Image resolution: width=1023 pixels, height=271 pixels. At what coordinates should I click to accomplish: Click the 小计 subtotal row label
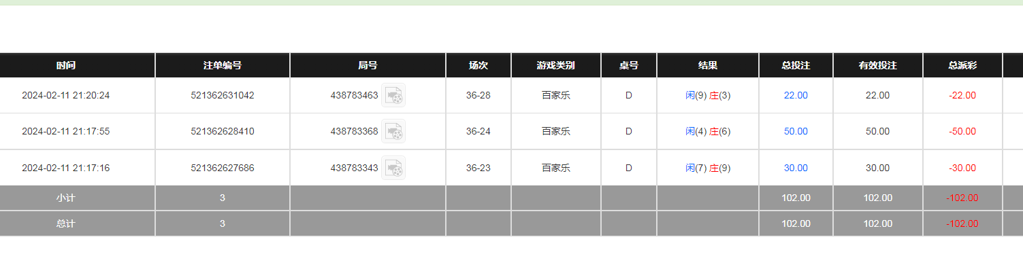click(66, 198)
